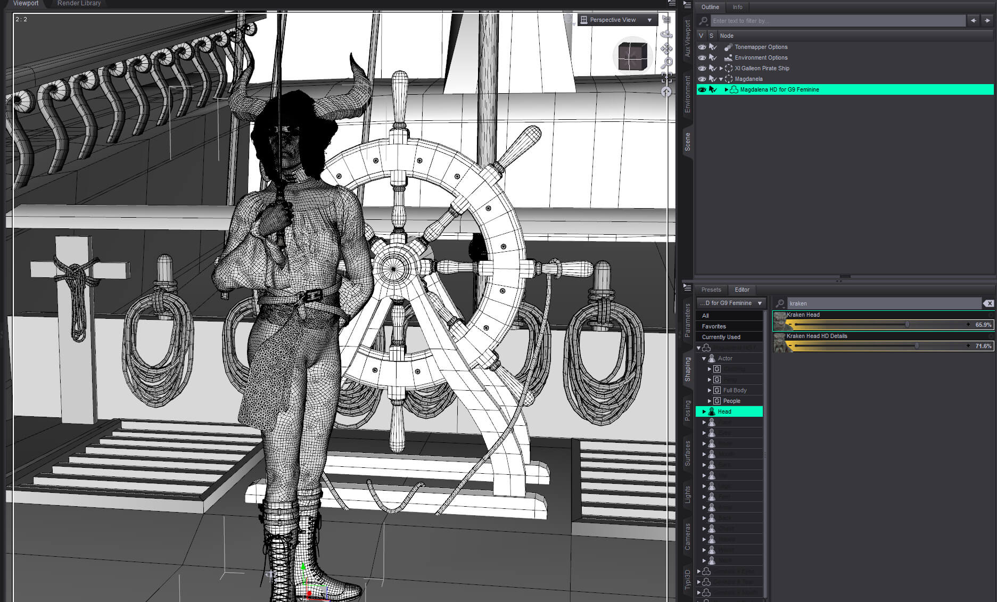Click previous filter result arrow in Scene pane
Screen dimensions: 997x602
pyautogui.click(x=974, y=21)
